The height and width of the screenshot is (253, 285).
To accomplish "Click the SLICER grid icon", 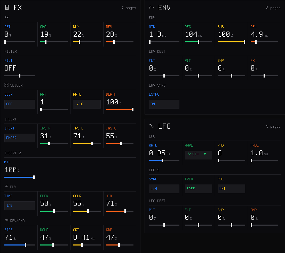I will [x=6, y=85].
